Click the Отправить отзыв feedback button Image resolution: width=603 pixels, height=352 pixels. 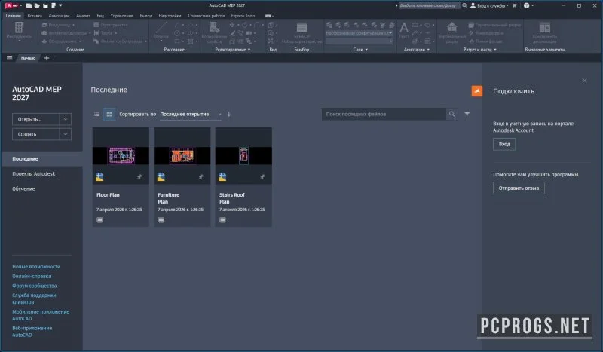(519, 188)
